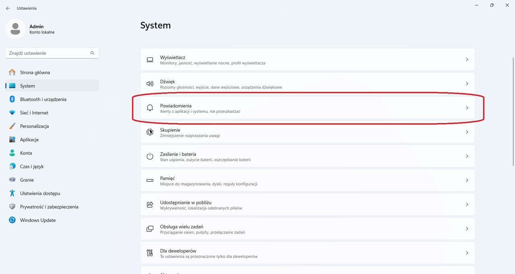The height and width of the screenshot is (274, 515).
Task: Click the search magnifier icon
Action: tap(92, 53)
